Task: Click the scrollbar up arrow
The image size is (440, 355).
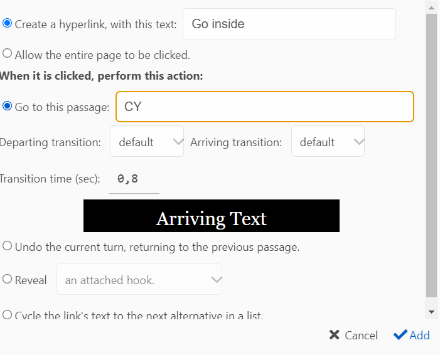Action: point(431,7)
